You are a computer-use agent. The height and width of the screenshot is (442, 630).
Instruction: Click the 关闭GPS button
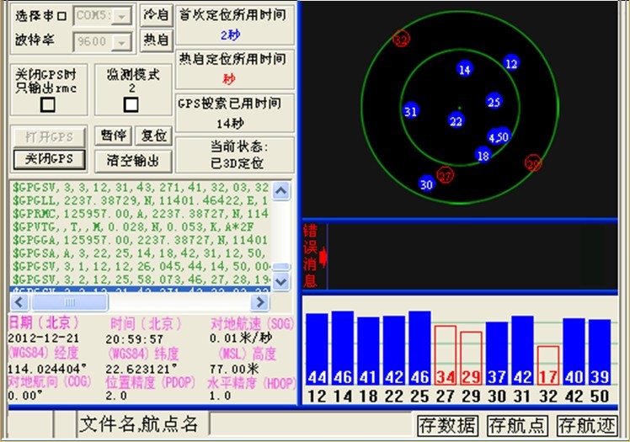(x=50, y=159)
